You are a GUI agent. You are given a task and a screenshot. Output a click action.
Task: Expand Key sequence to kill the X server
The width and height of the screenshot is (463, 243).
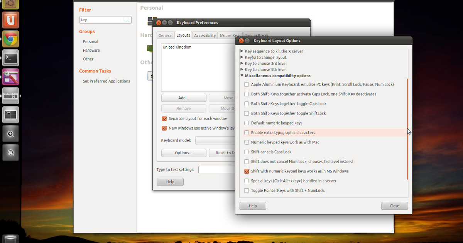[x=242, y=51]
